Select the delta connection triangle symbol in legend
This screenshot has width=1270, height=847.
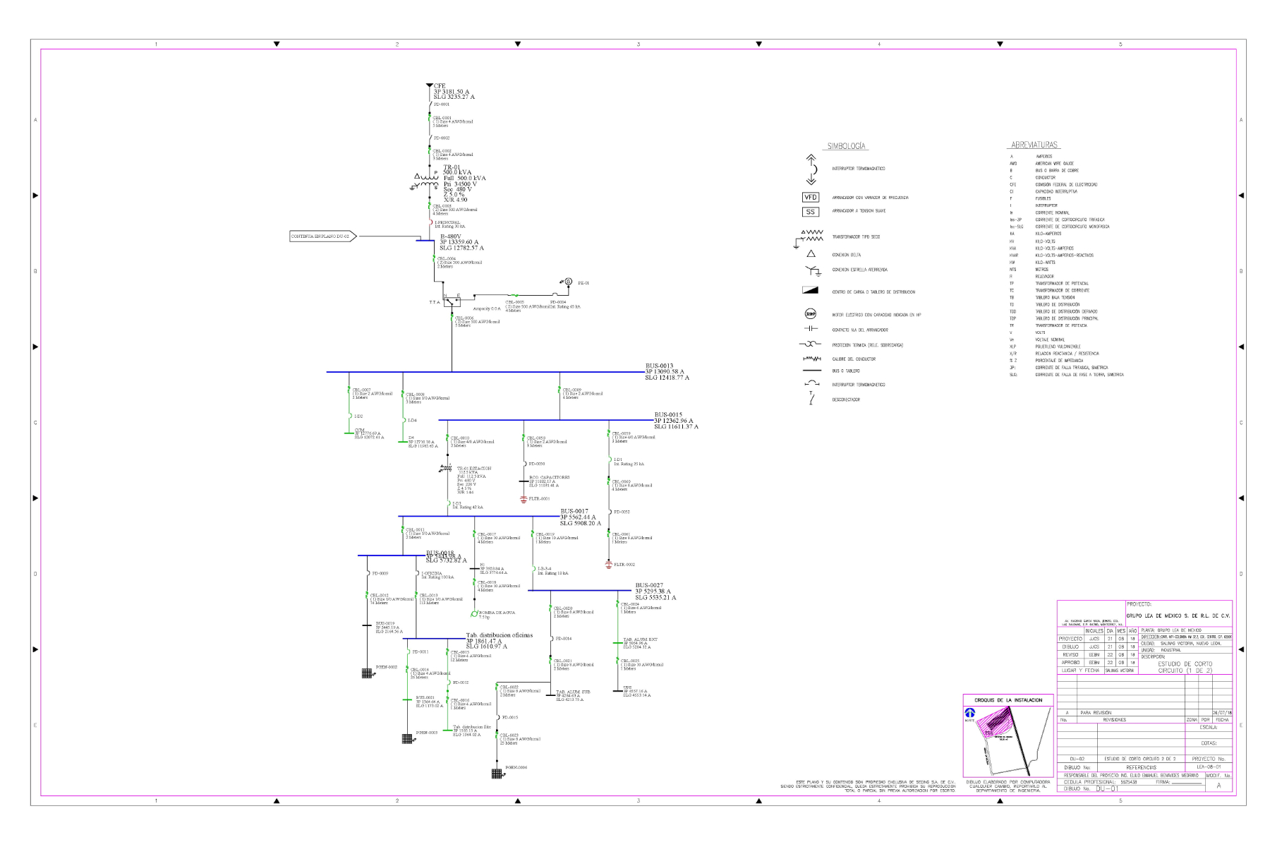coord(811,254)
